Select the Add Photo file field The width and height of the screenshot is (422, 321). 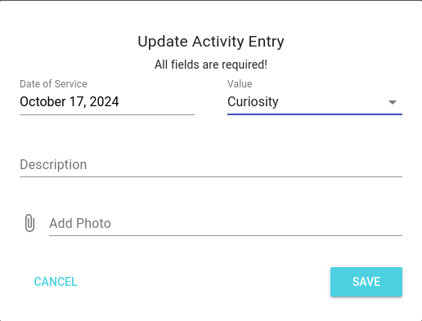pos(226,224)
